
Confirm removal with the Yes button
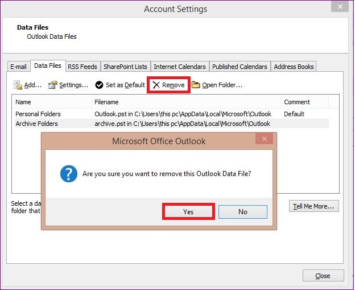(x=188, y=212)
